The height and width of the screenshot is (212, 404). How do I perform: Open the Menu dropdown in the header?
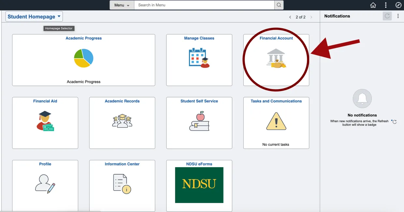point(122,5)
